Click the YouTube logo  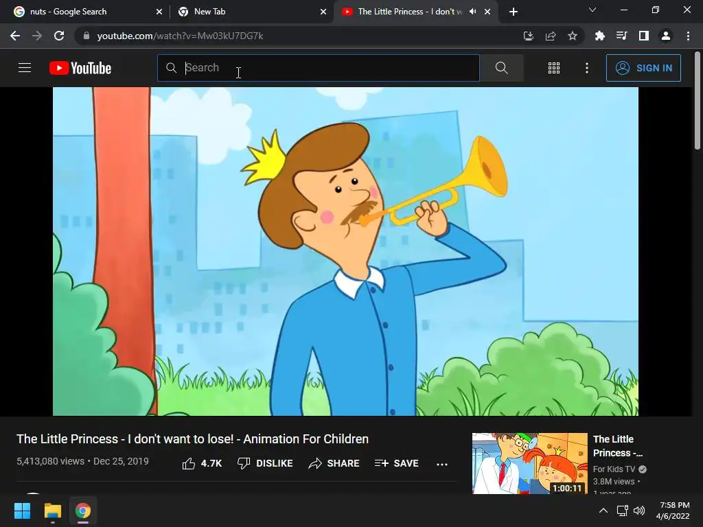click(x=80, y=68)
